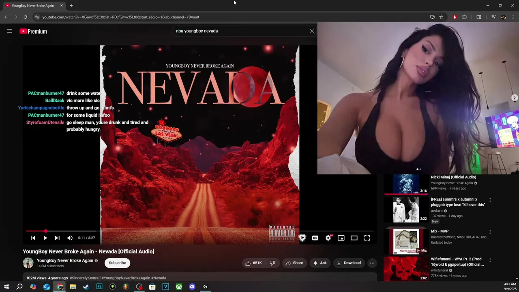Viewport: 519px width, 292px height.
Task: Open Windows Start menu
Action: point(6,287)
